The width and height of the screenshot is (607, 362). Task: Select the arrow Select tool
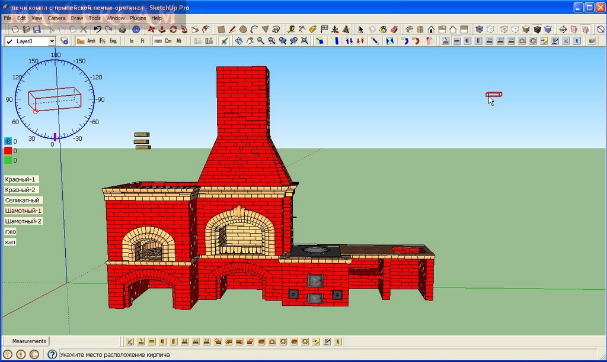(x=360, y=29)
